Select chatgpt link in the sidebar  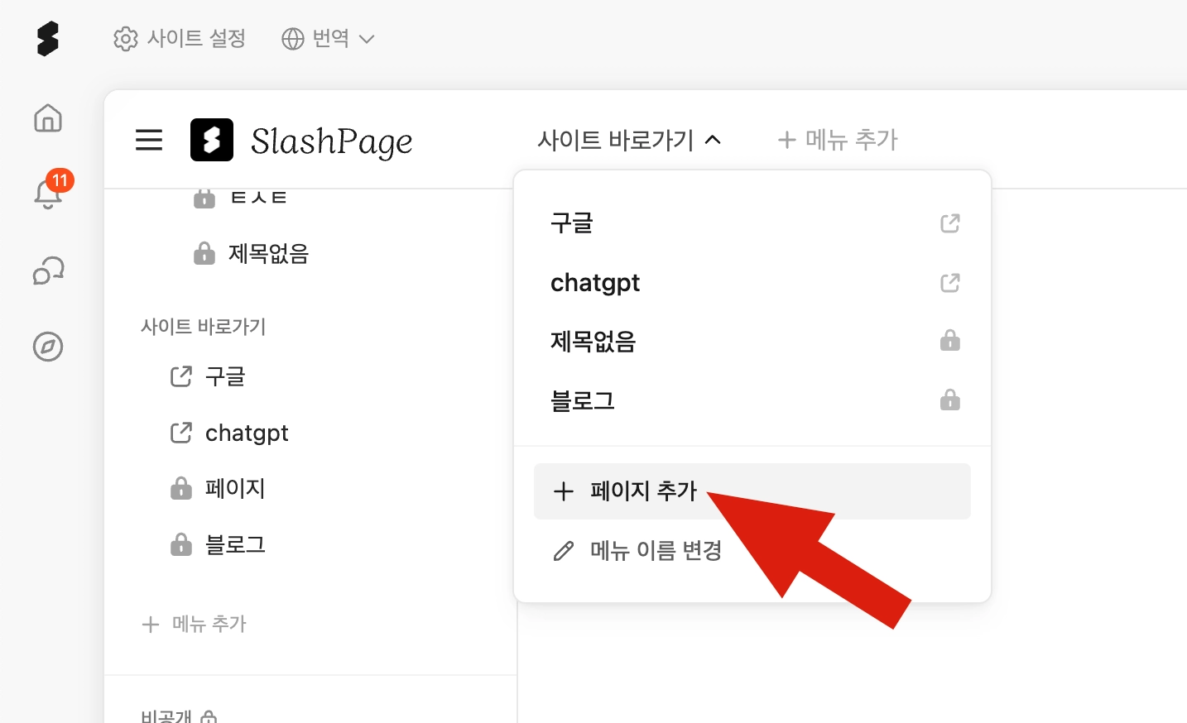(246, 433)
